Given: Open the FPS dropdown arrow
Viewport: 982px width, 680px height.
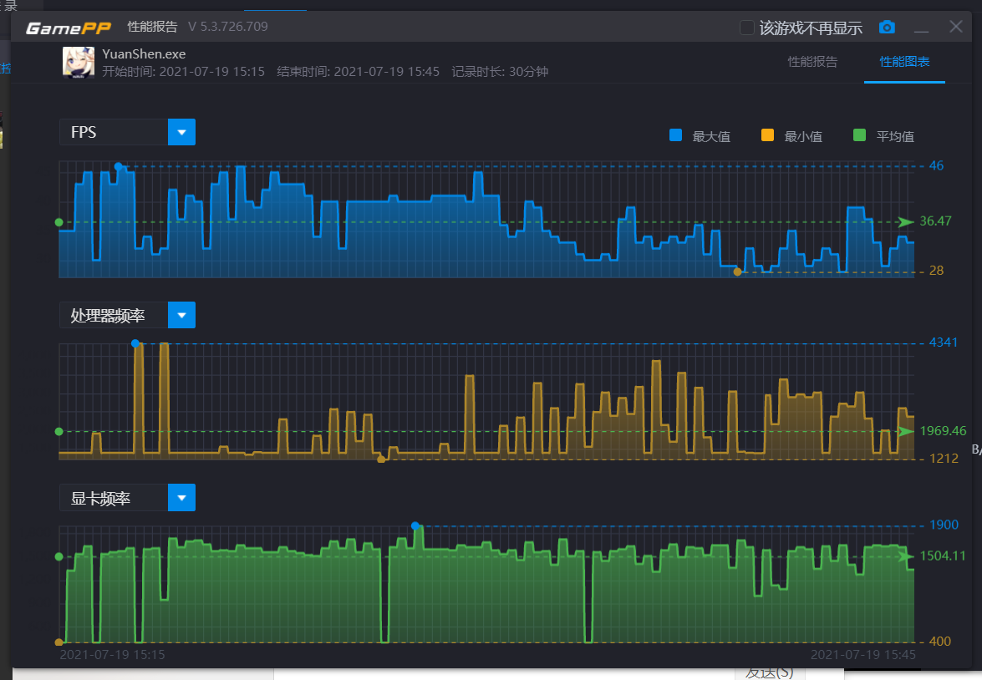Looking at the screenshot, I should [181, 132].
